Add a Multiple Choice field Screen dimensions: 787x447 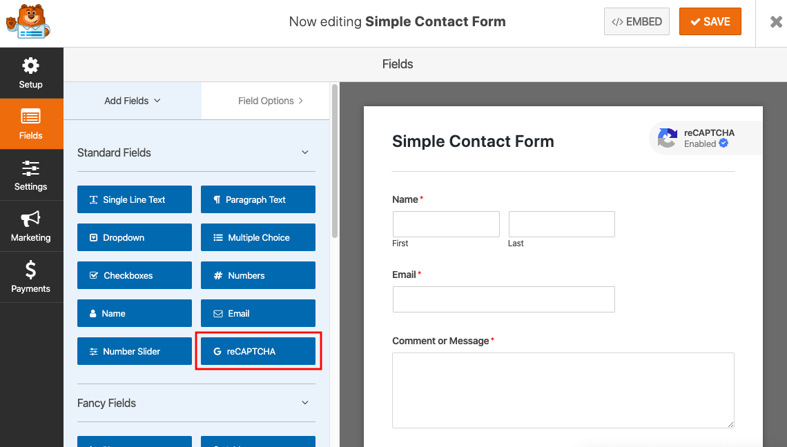coord(258,237)
